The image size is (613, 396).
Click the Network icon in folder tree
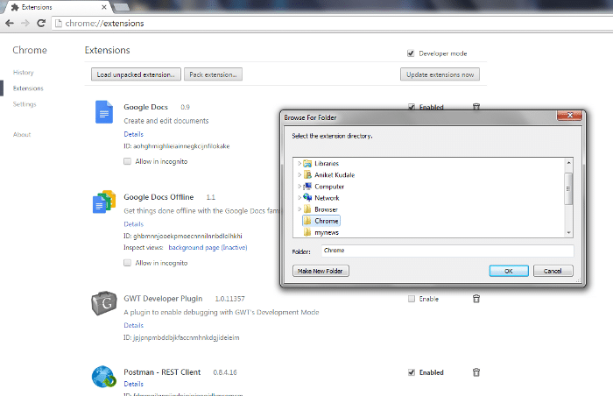click(307, 198)
